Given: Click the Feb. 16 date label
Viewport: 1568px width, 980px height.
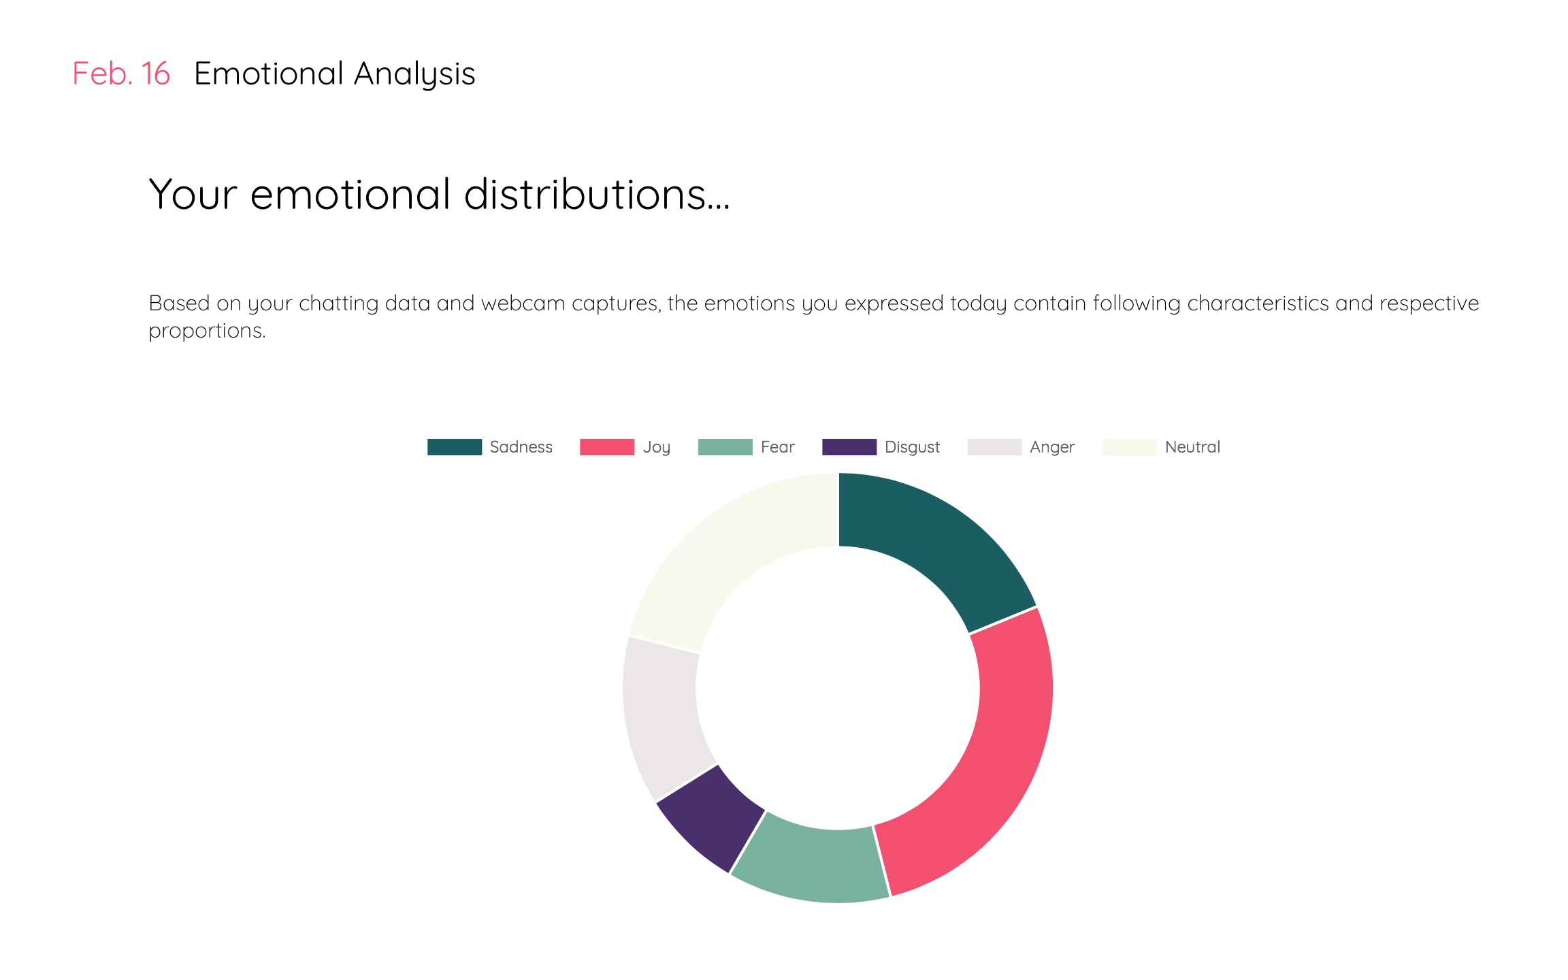Looking at the screenshot, I should pos(121,73).
